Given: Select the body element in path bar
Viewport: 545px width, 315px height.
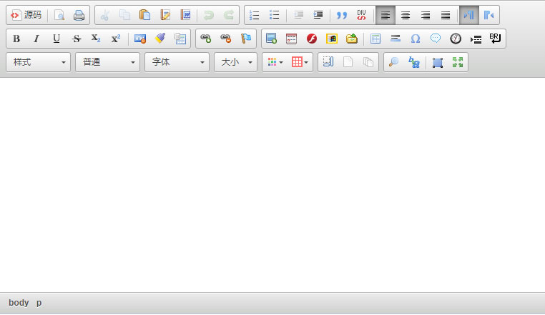Looking at the screenshot, I should click(19, 303).
